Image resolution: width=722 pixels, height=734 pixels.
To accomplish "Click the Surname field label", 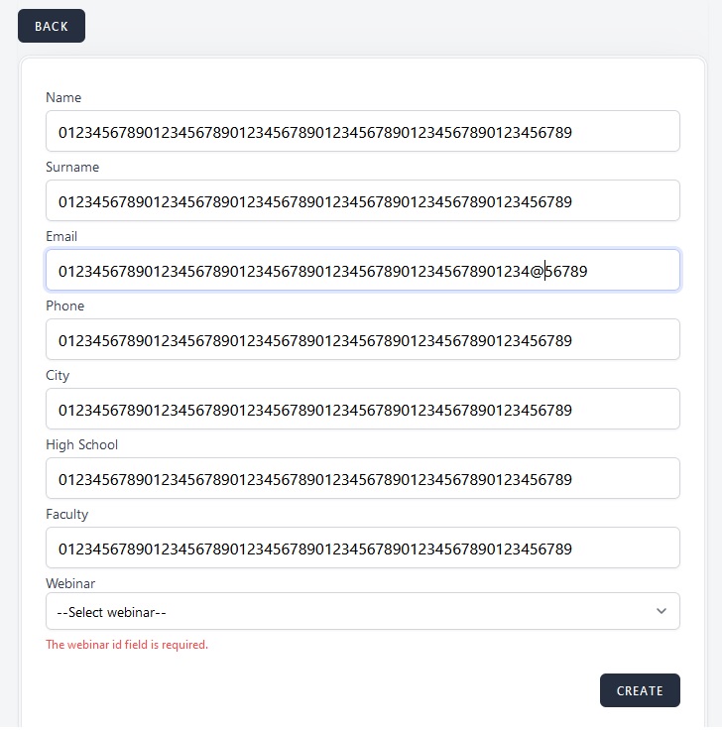I will click(x=72, y=167).
